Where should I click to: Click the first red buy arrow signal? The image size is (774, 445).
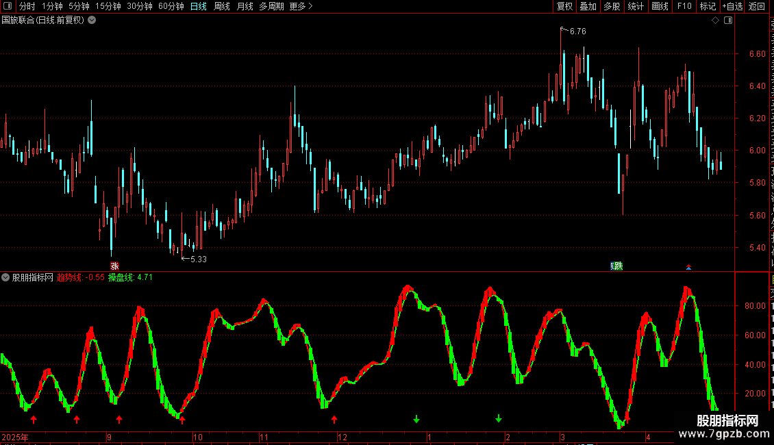[x=34, y=420]
